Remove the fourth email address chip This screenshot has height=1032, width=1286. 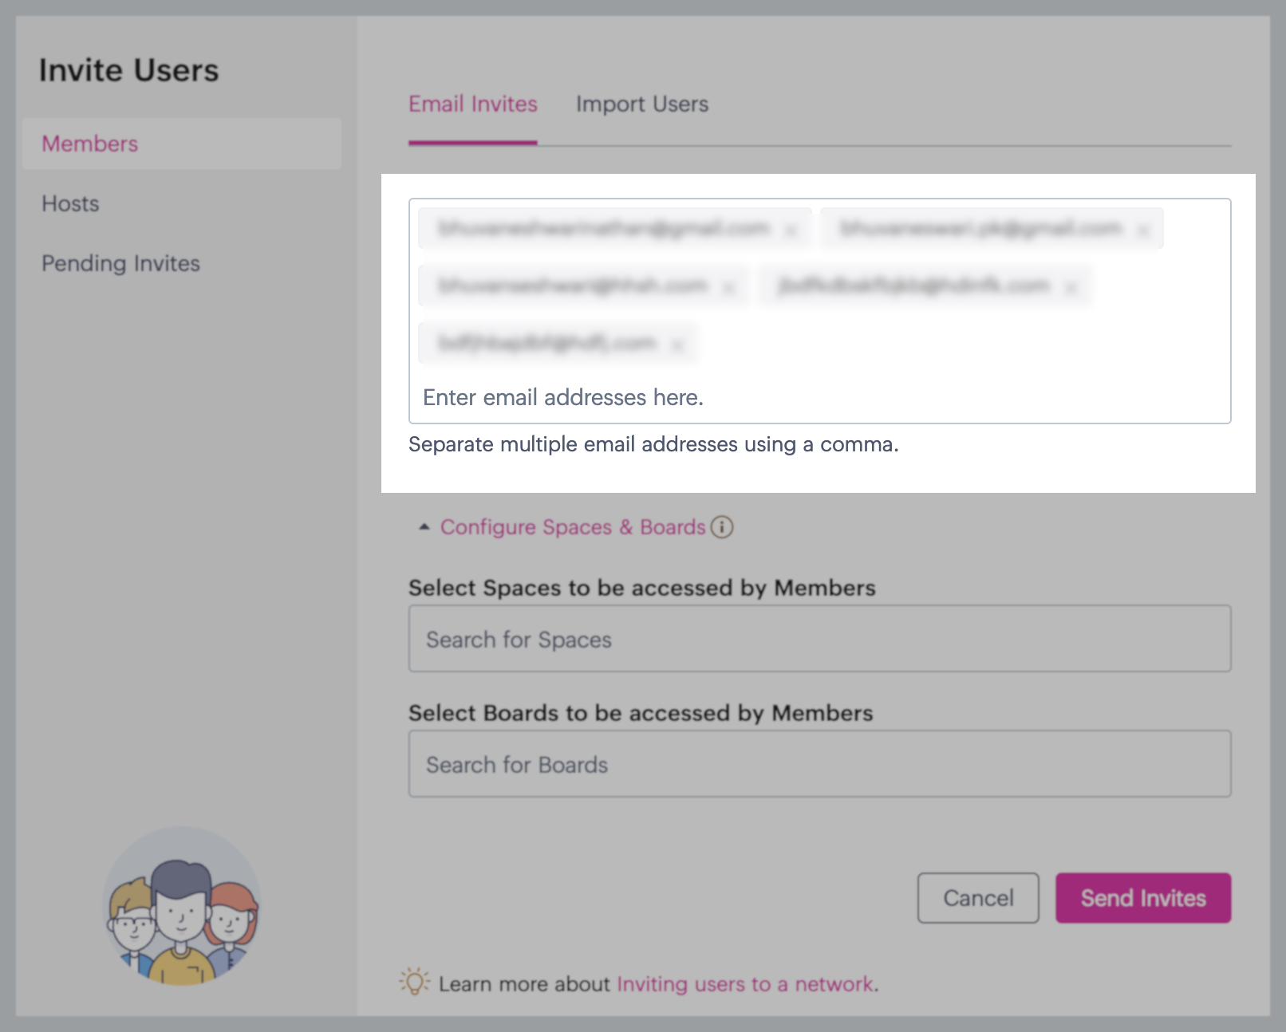1071,288
